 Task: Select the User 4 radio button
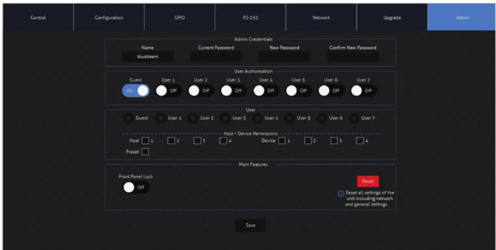257,118
